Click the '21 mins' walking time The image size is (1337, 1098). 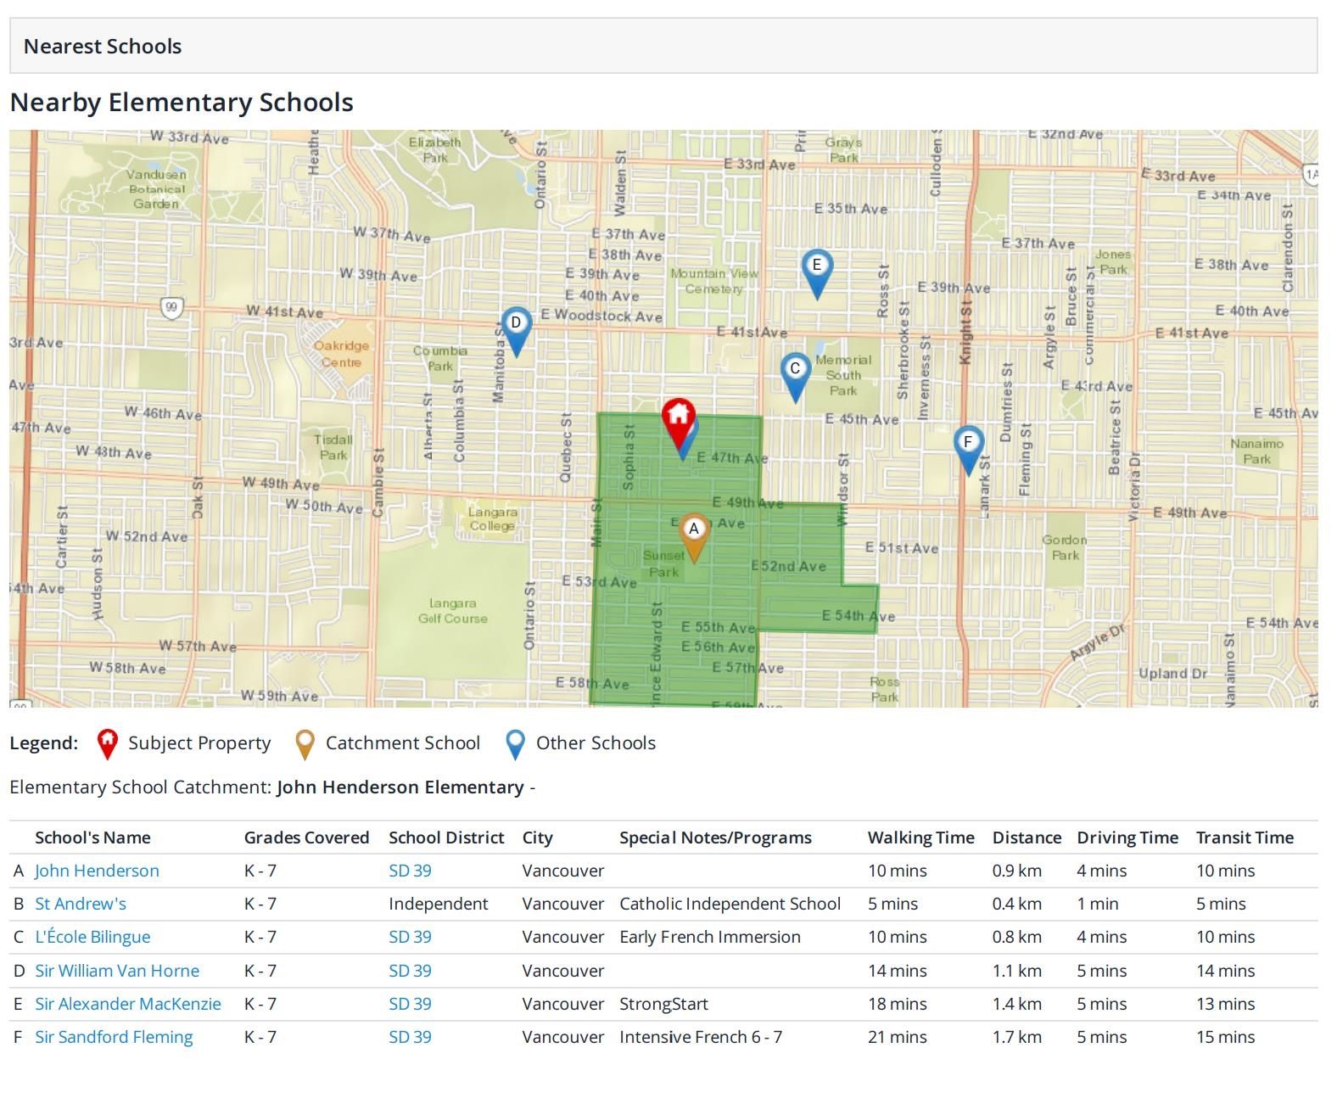[897, 1037]
